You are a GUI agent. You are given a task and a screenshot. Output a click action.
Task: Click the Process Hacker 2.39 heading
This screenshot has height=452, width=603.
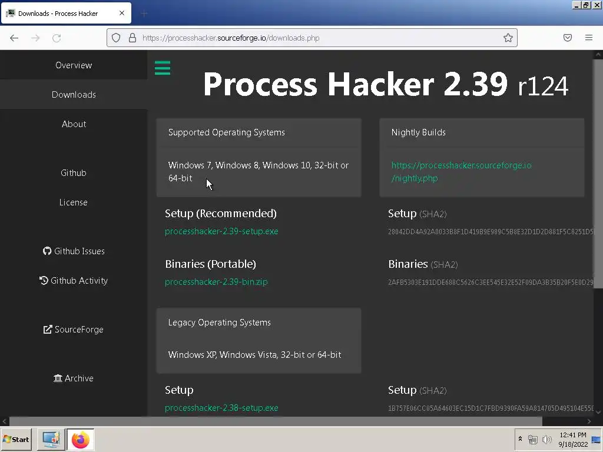coord(385,84)
